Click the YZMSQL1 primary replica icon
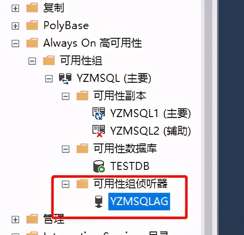The height and width of the screenshot is (235, 244). 99,114
